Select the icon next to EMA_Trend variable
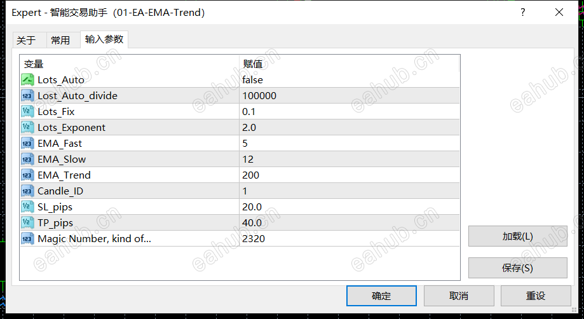 pyautogui.click(x=27, y=175)
